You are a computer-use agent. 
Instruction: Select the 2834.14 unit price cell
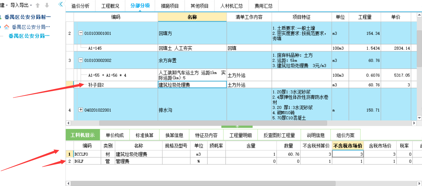pyautogui.click(x=396, y=48)
